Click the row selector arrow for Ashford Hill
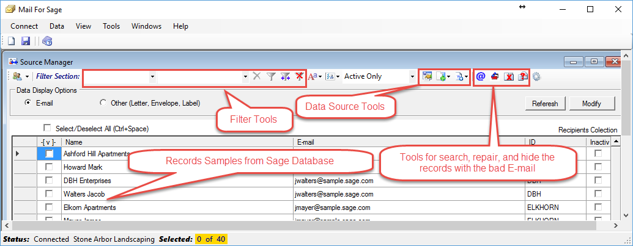Viewport: 633px width, 246px height. (x=17, y=153)
